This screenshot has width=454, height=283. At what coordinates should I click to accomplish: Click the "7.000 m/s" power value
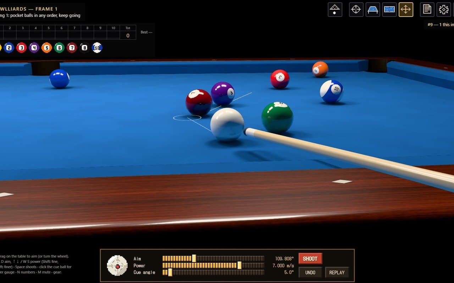[283, 265]
